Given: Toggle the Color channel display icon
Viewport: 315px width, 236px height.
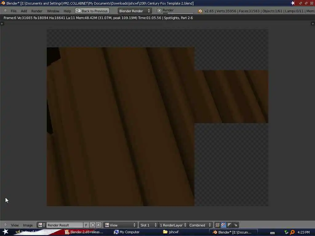Looking at the screenshot, I should coord(217,225).
